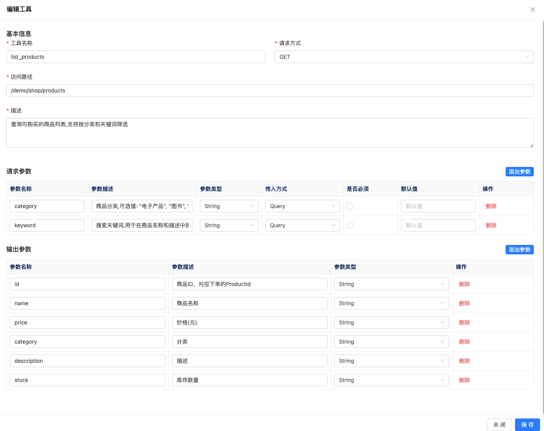The image size is (544, 431).
Task: Tick the required checkbox for keyword parameter
Action: pyautogui.click(x=350, y=225)
